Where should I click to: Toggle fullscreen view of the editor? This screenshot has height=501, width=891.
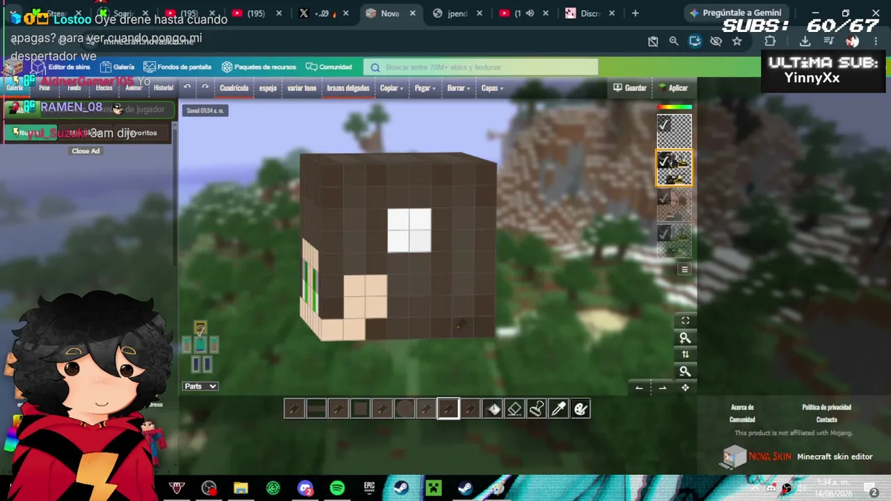[685, 321]
